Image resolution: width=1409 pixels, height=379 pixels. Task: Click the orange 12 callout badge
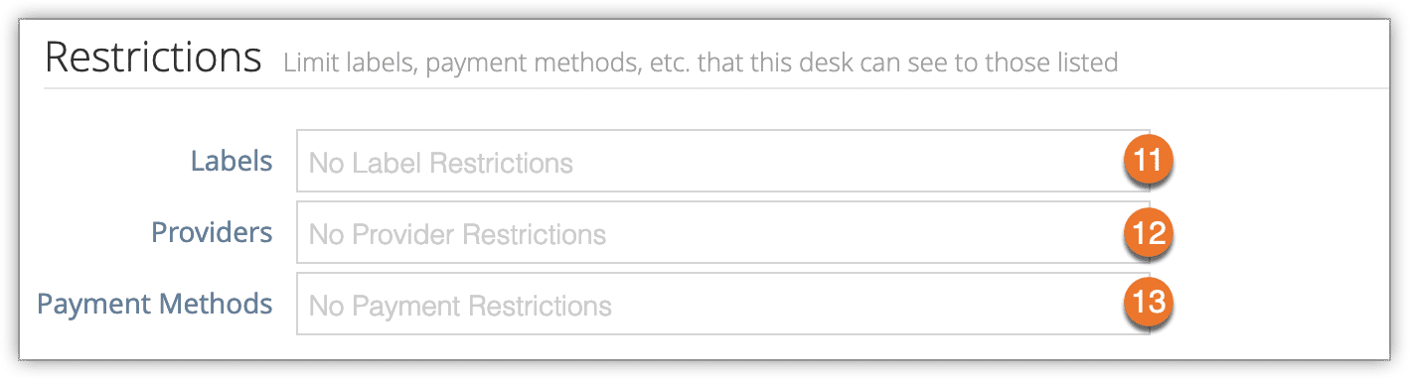tap(1149, 232)
